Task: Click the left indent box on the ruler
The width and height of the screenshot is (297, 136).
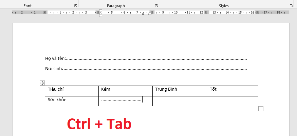Action: click(x=100, y=16)
